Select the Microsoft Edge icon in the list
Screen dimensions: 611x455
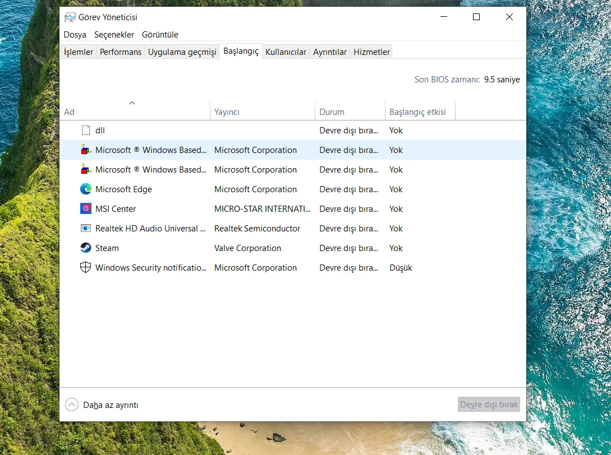pos(85,189)
